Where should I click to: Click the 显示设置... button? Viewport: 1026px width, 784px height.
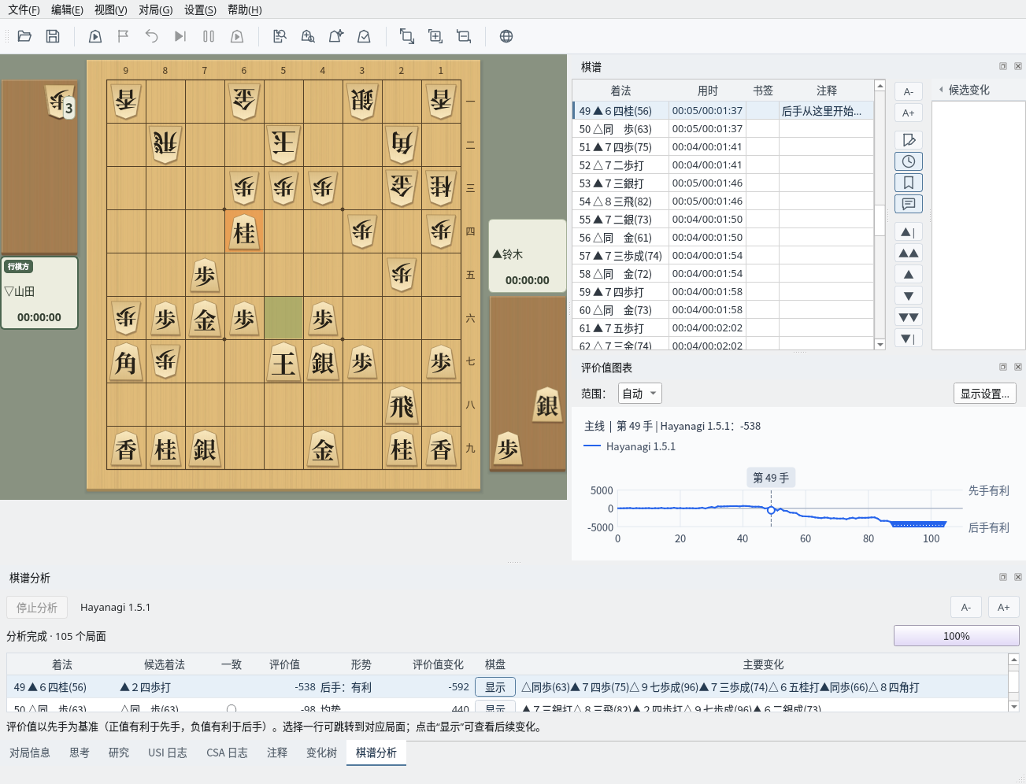tap(984, 394)
